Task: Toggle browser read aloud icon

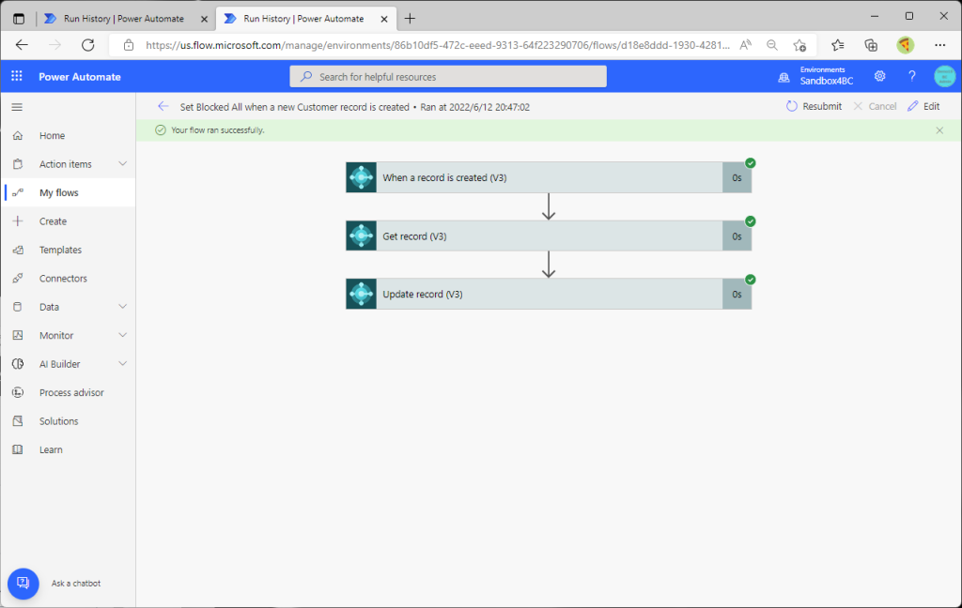Action: [745, 45]
